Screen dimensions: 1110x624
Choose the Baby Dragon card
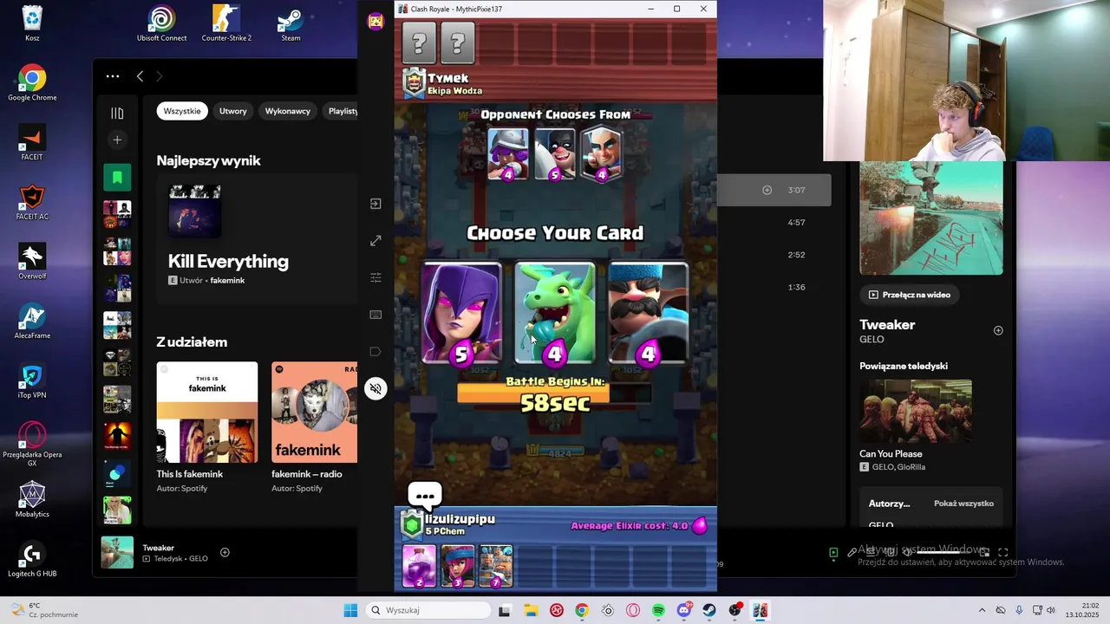pyautogui.click(x=555, y=313)
